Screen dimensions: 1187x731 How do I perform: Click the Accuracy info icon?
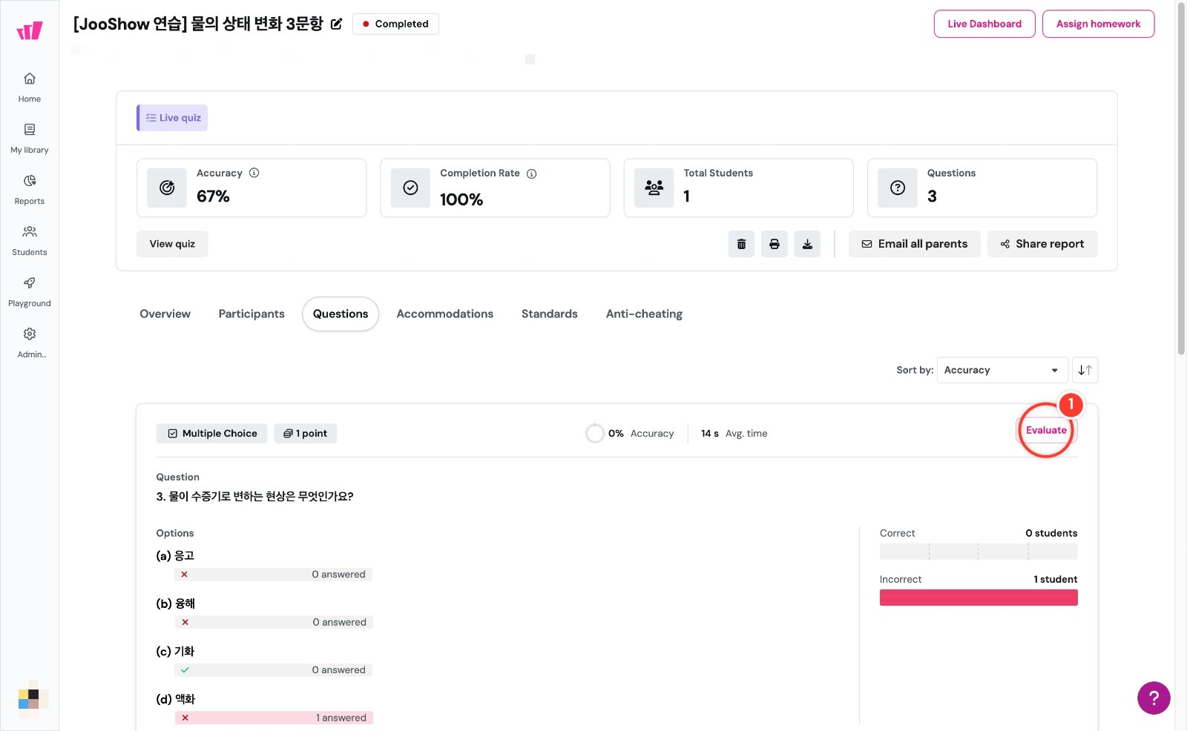(x=254, y=173)
